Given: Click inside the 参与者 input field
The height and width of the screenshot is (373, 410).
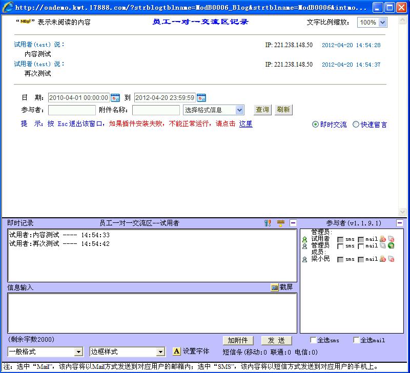Looking at the screenshot, I should click(72, 110).
